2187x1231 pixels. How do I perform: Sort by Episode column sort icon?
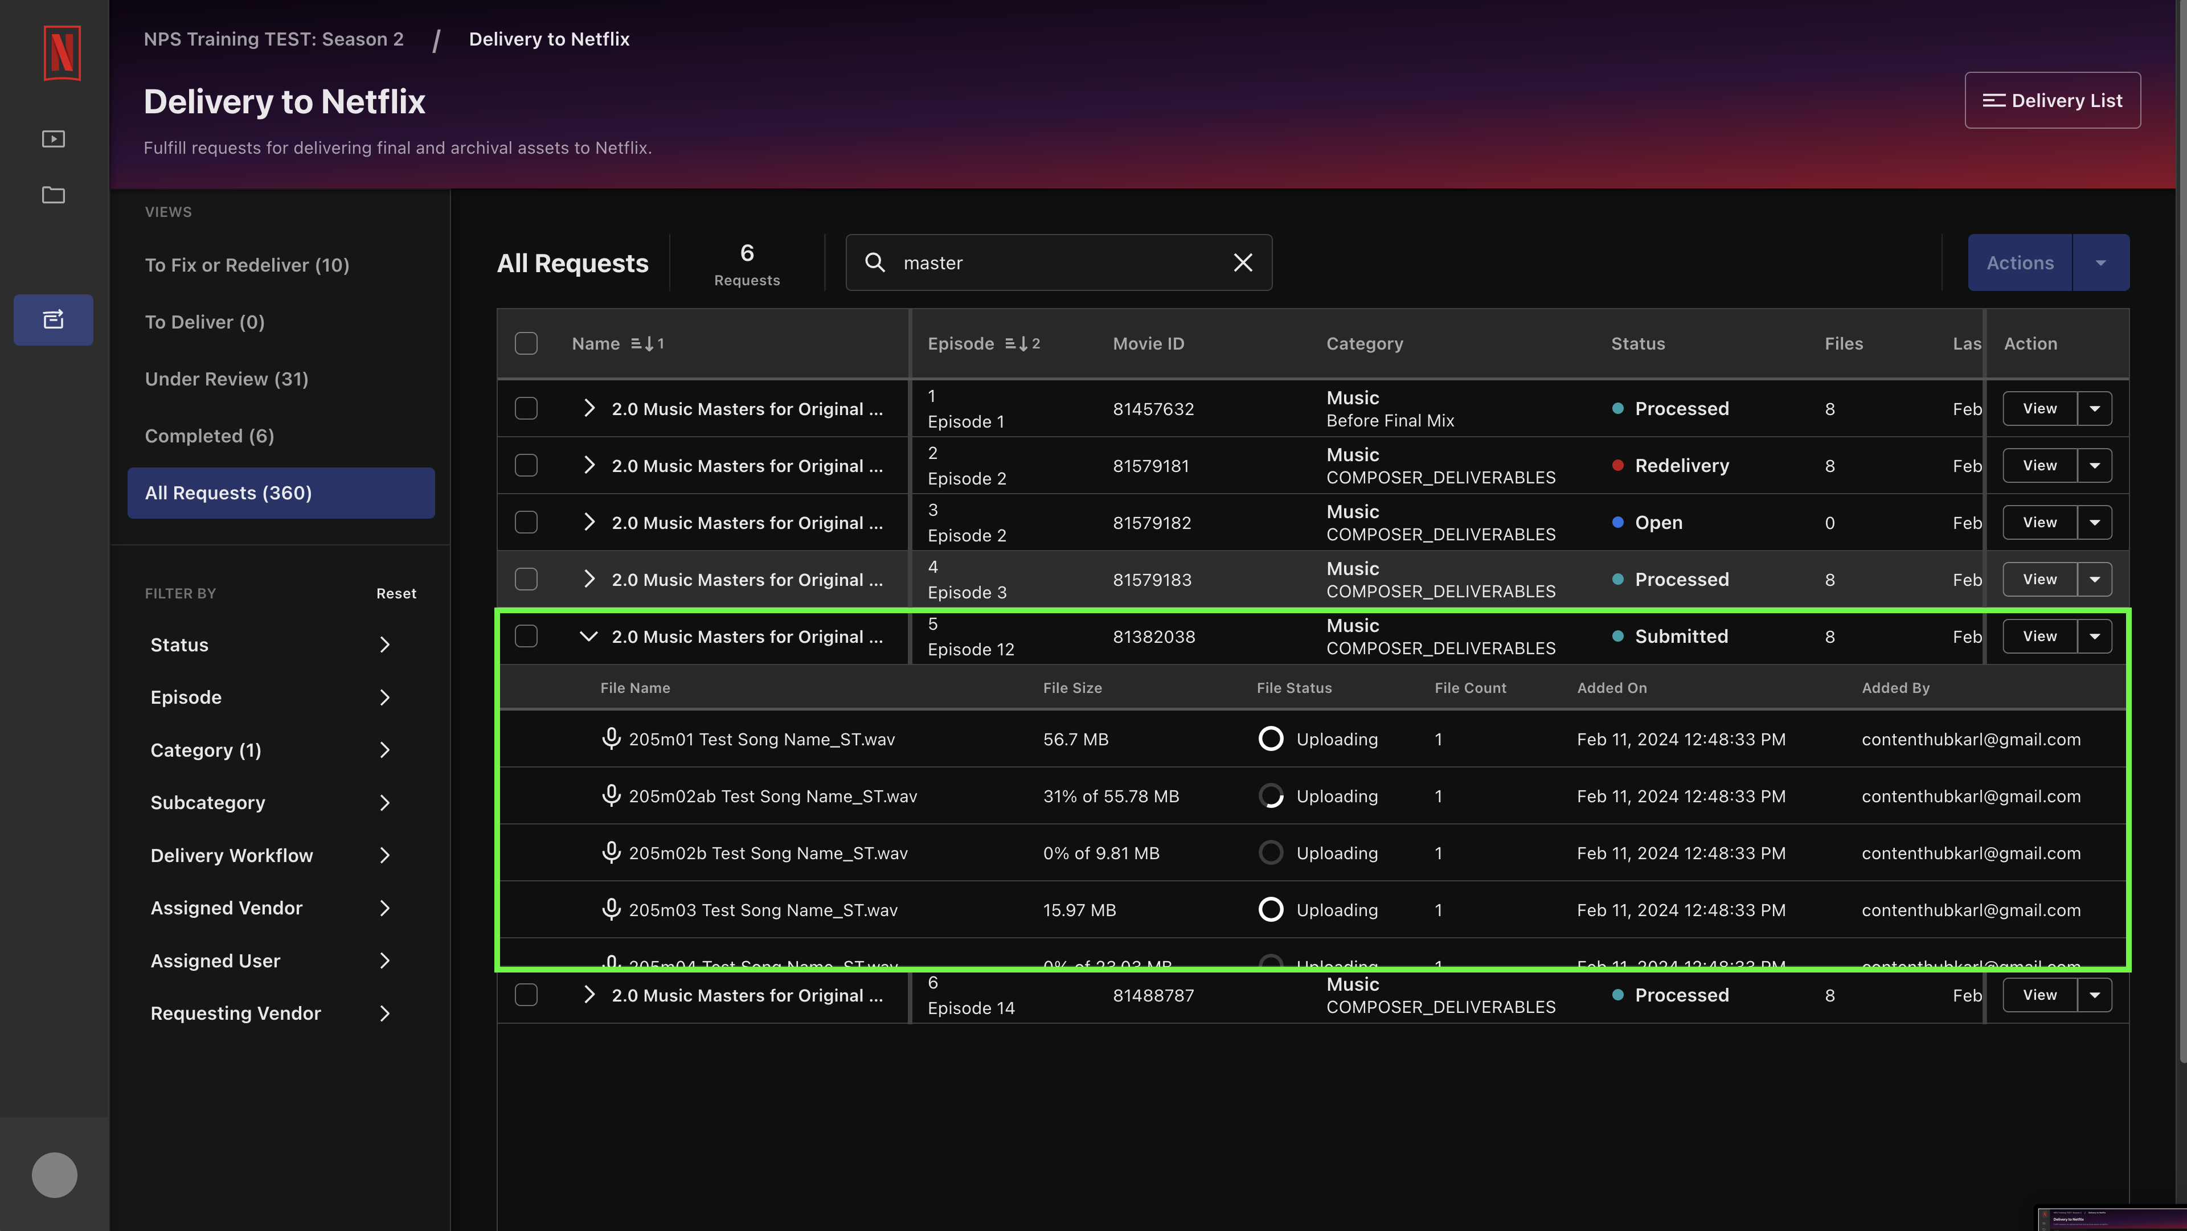point(1022,343)
